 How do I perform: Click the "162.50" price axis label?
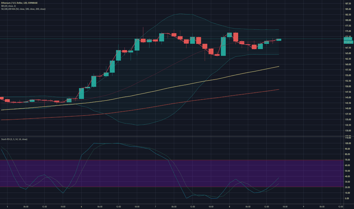click(348, 59)
